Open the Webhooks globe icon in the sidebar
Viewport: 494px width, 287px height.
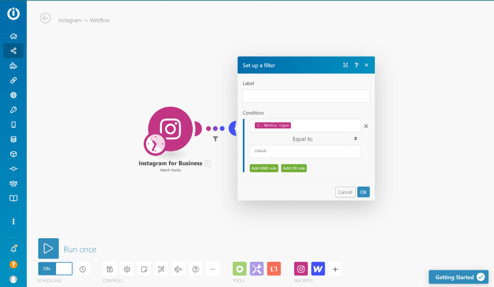13,95
